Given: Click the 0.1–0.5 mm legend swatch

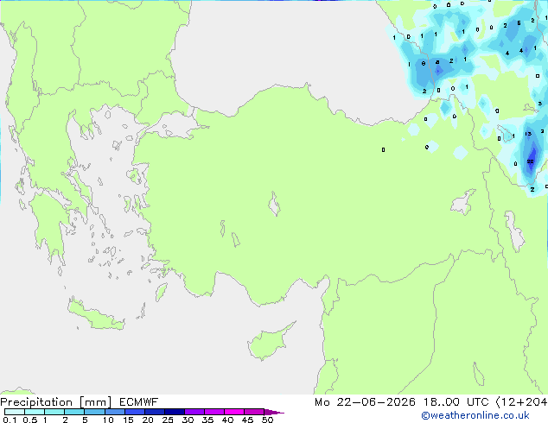Looking at the screenshot, I should coord(15,412).
